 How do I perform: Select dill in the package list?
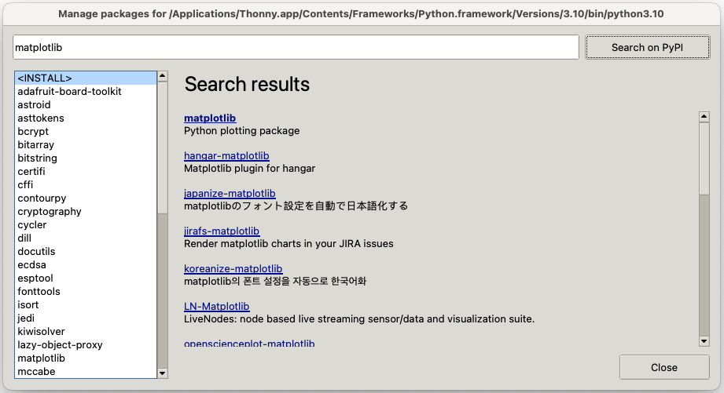click(x=86, y=238)
